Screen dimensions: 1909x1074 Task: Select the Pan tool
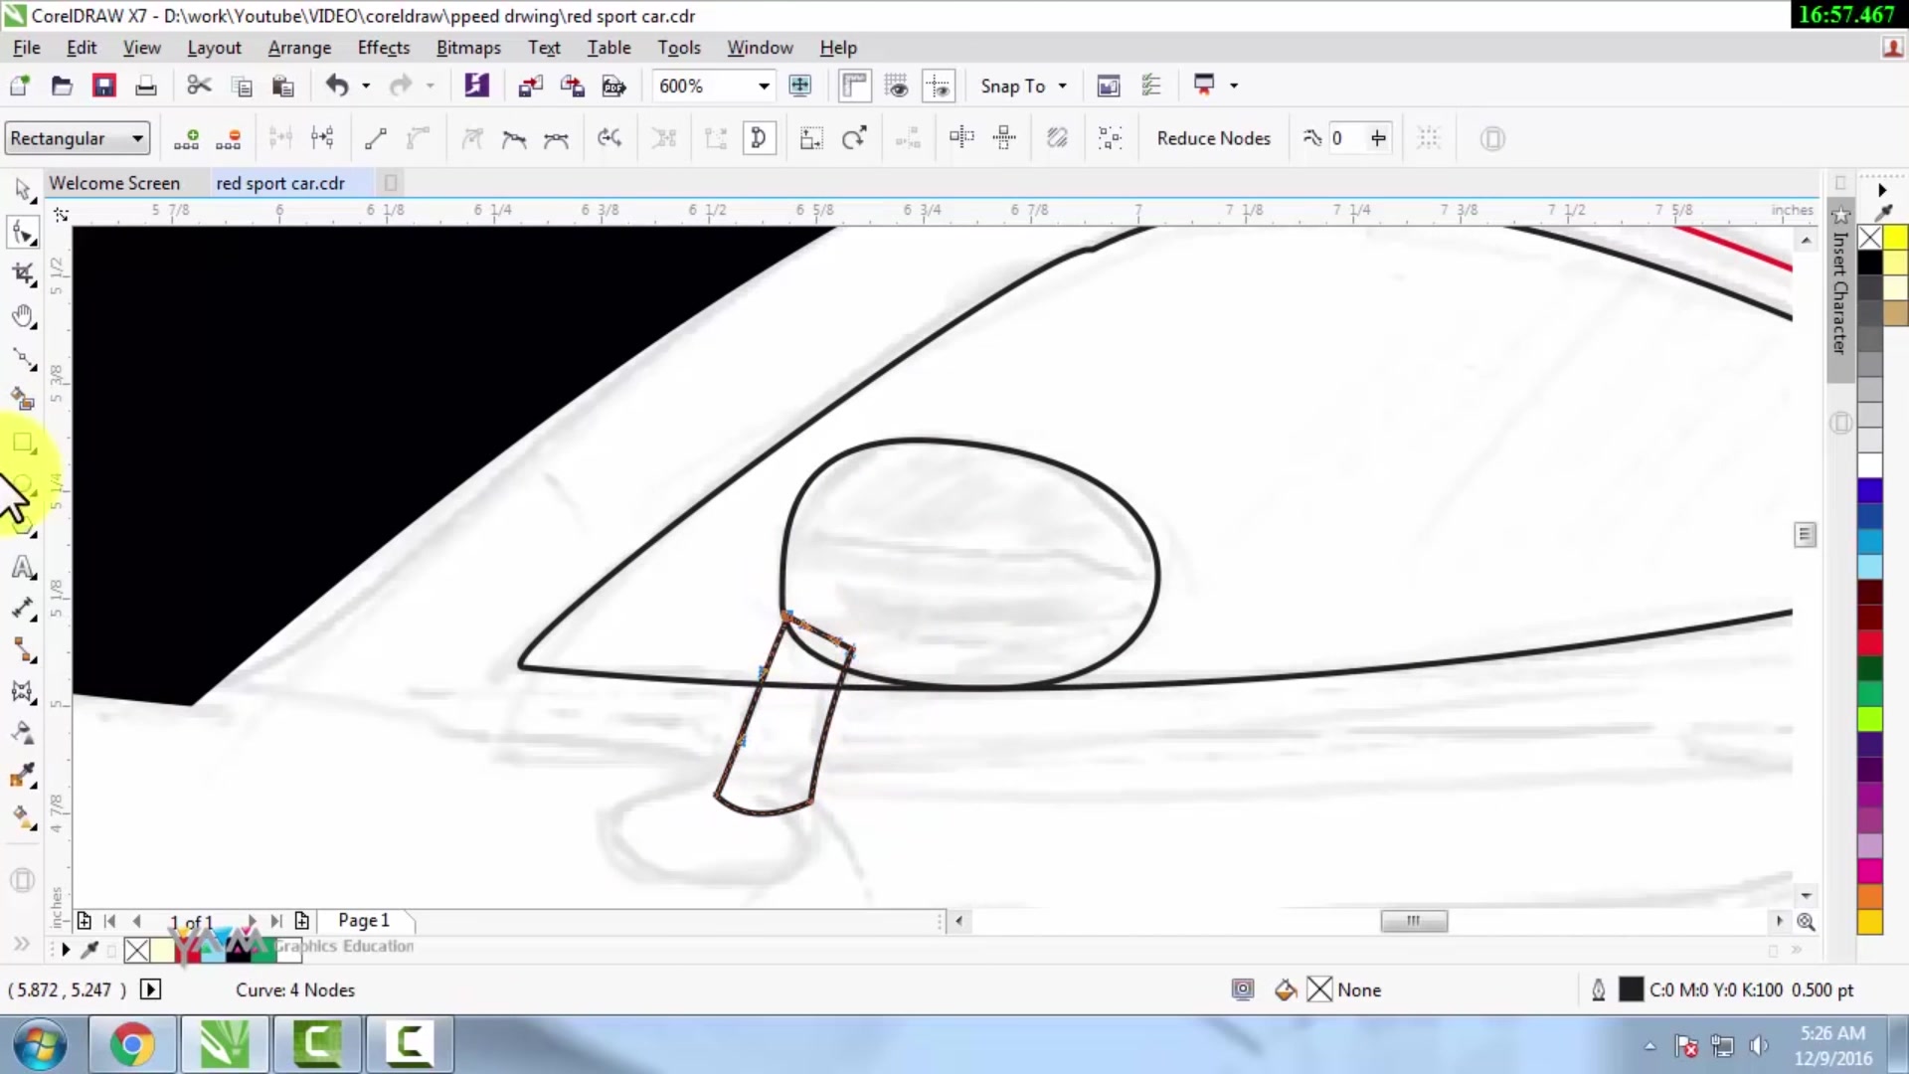tap(24, 316)
